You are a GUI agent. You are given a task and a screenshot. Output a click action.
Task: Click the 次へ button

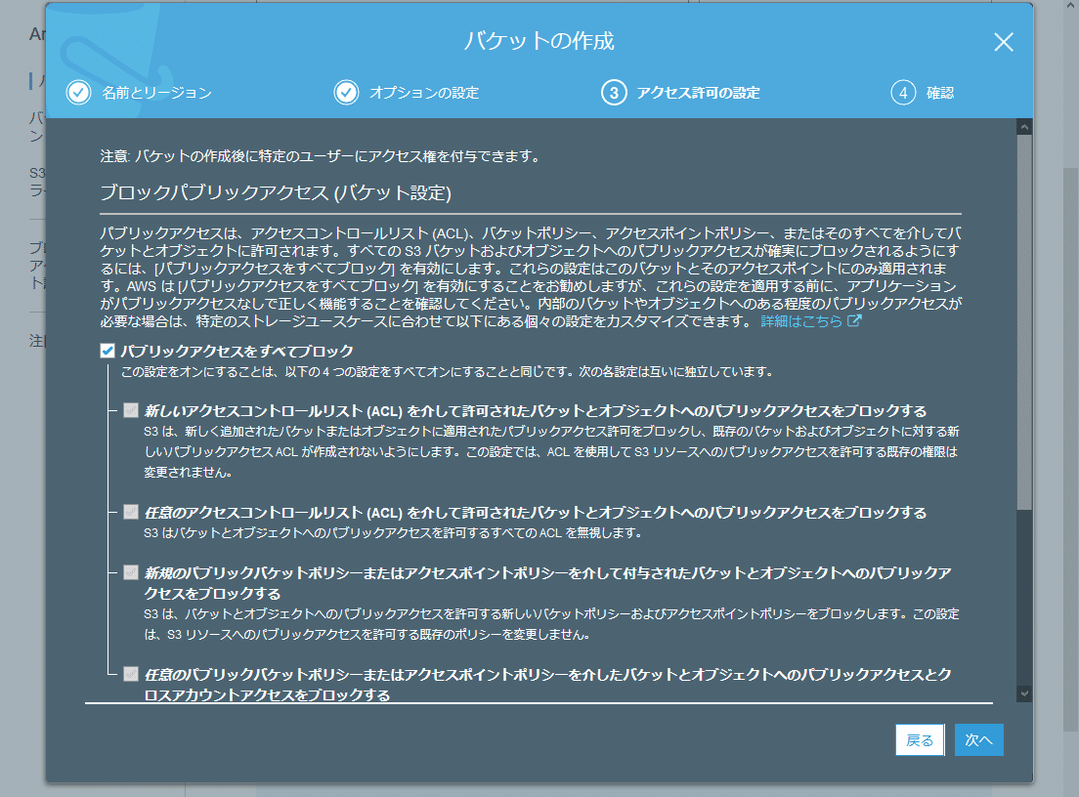click(978, 739)
